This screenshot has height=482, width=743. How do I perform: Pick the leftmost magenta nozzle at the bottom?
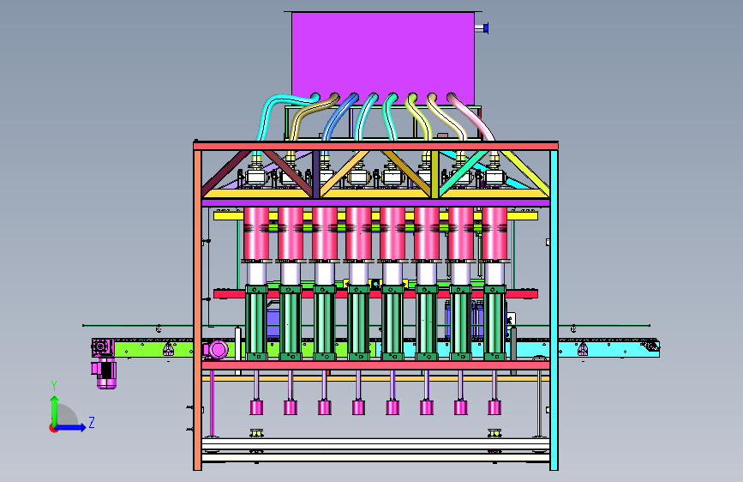pos(256,407)
